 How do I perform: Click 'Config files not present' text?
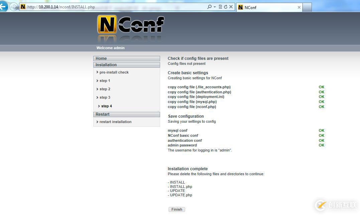(187, 64)
